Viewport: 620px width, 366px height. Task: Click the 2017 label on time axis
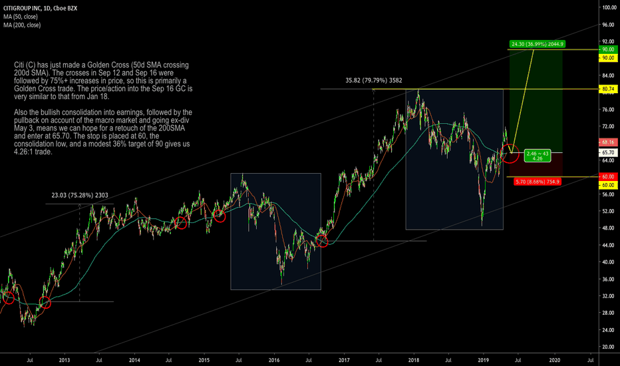344,360
